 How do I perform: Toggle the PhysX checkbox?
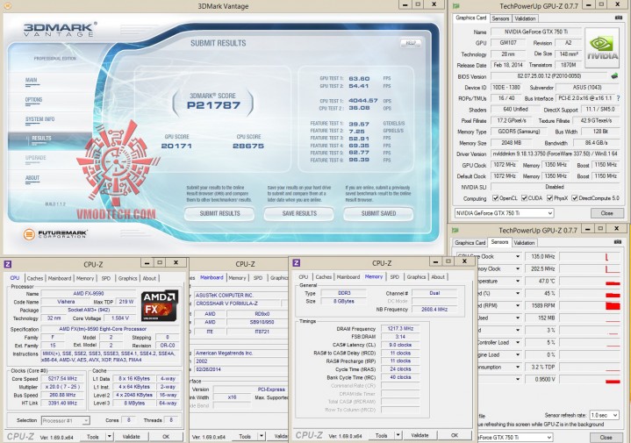coord(549,198)
